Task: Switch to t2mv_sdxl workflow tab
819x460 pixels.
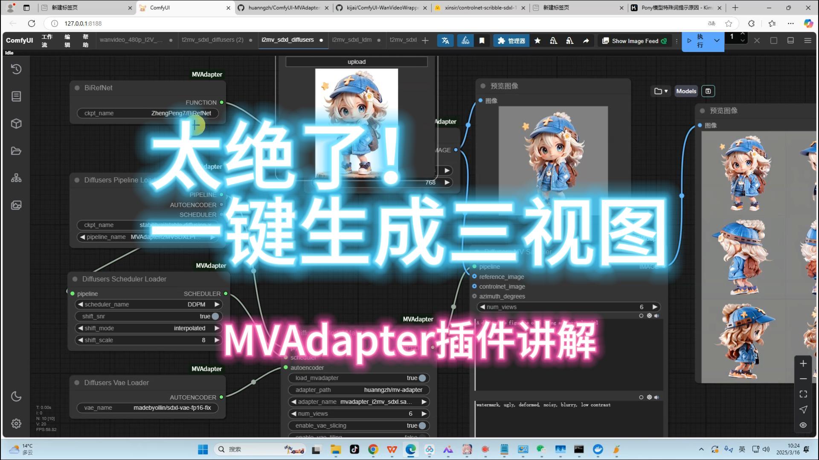Action: click(403, 40)
